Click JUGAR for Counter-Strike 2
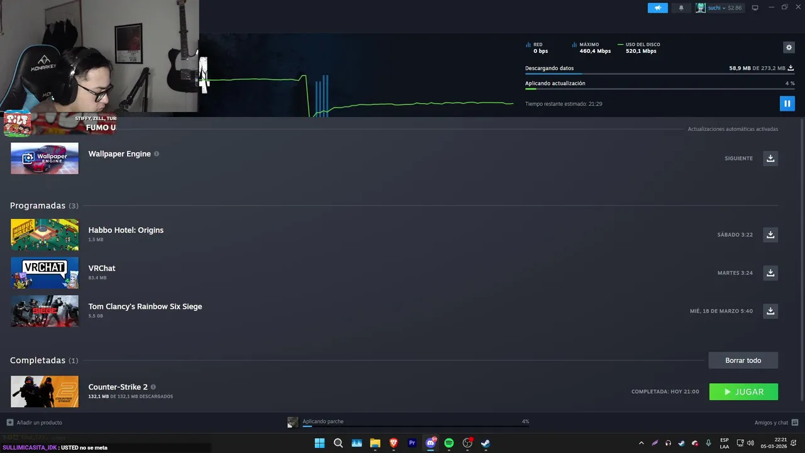The height and width of the screenshot is (453, 805). pos(743,391)
